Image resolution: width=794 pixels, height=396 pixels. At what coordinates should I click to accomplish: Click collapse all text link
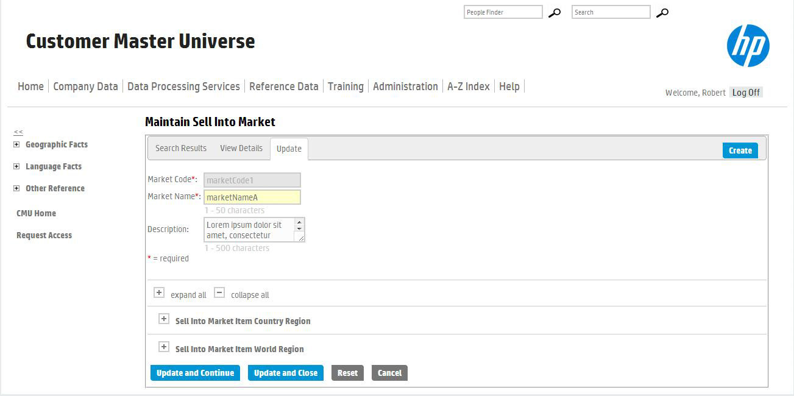point(250,295)
